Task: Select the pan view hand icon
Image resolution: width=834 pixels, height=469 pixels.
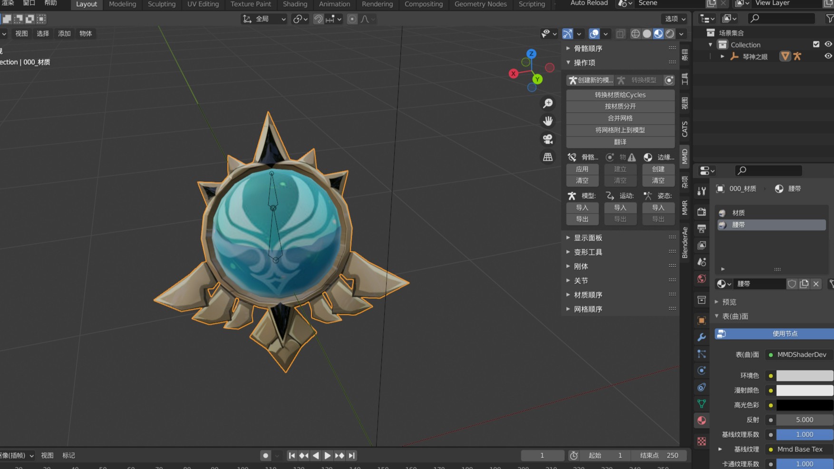Action: 548,121
